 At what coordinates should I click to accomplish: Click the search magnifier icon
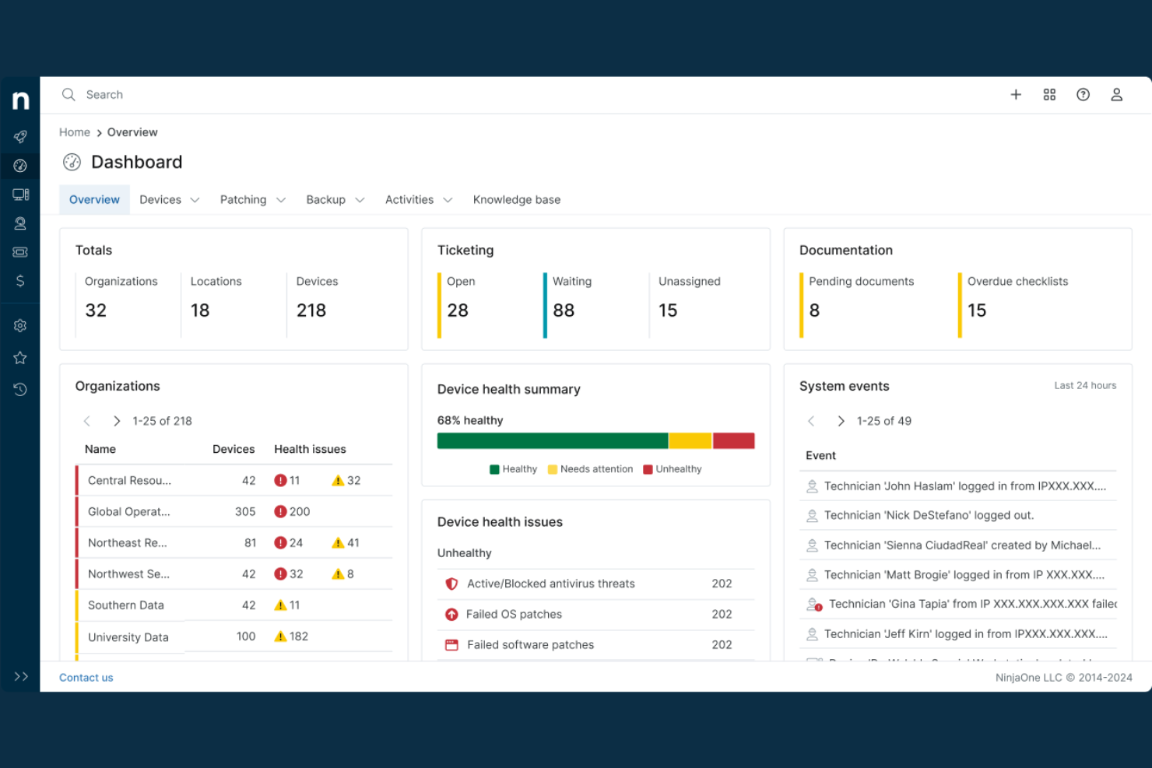[68, 94]
